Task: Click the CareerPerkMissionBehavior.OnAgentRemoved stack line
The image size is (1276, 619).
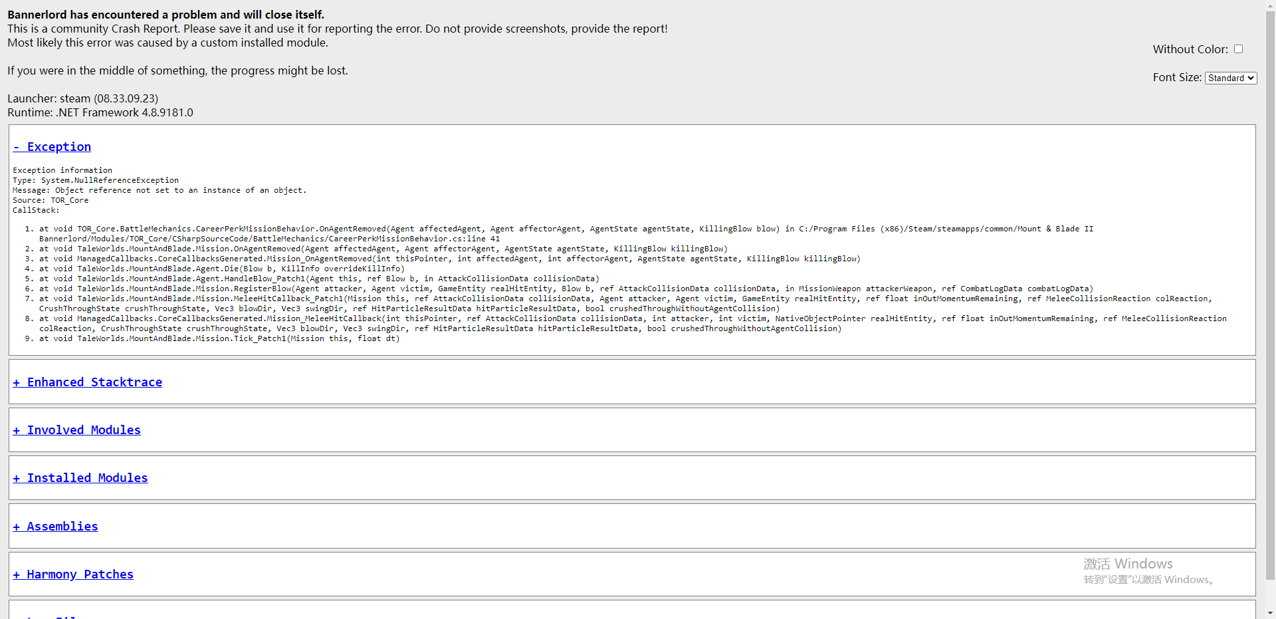Action: click(x=566, y=233)
